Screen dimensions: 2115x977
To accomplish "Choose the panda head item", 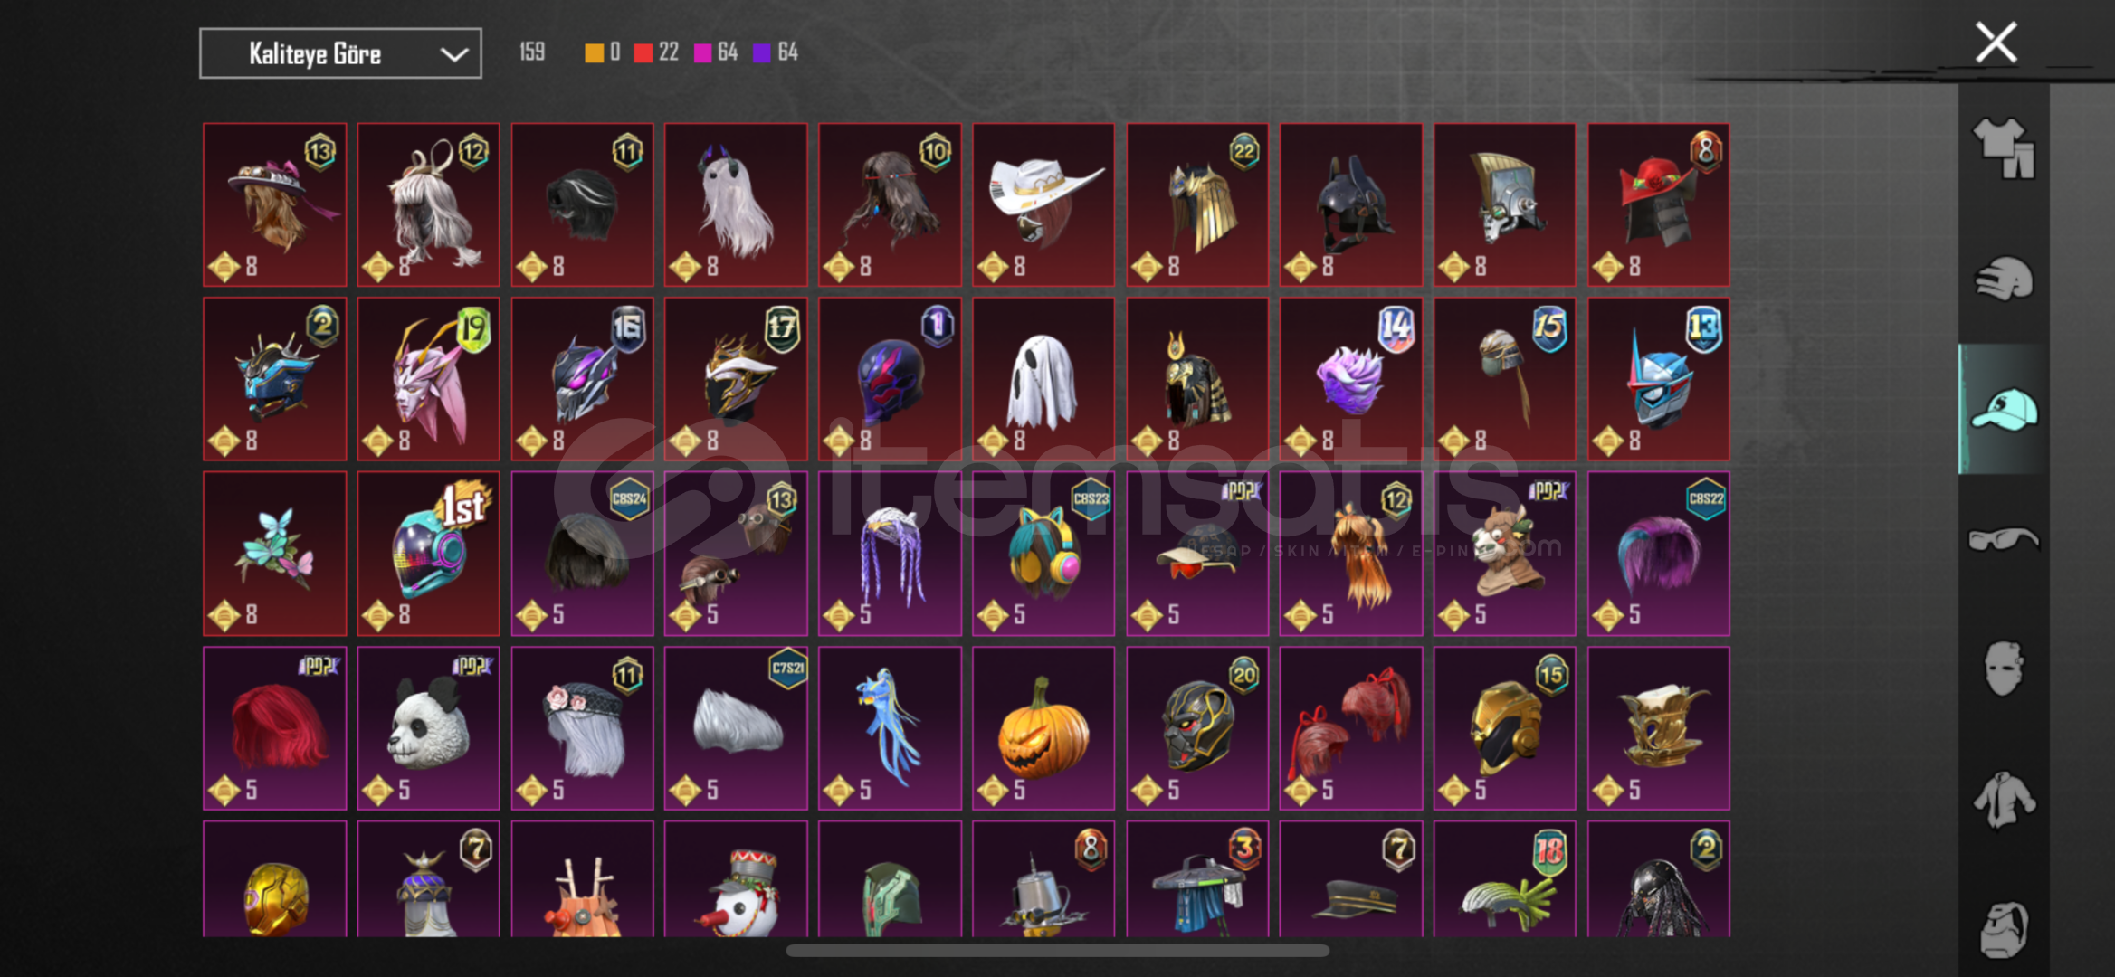I will click(x=428, y=728).
